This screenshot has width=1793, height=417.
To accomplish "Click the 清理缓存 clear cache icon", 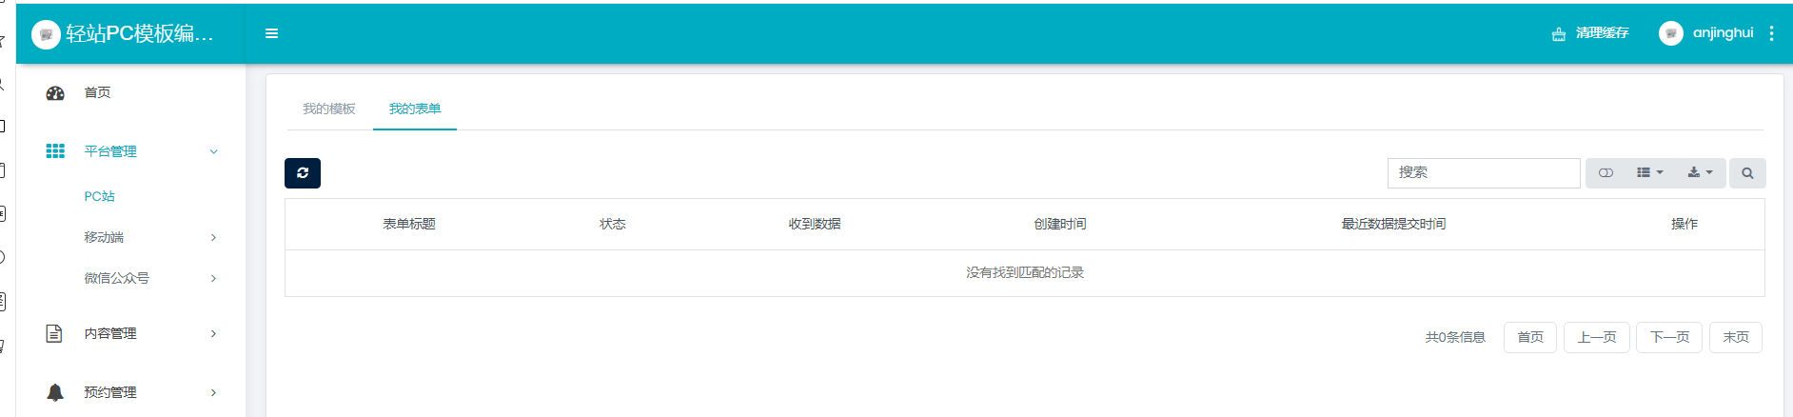I will tap(1559, 34).
